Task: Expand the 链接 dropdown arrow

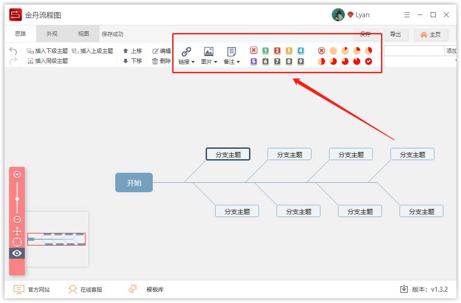Action: coord(193,62)
